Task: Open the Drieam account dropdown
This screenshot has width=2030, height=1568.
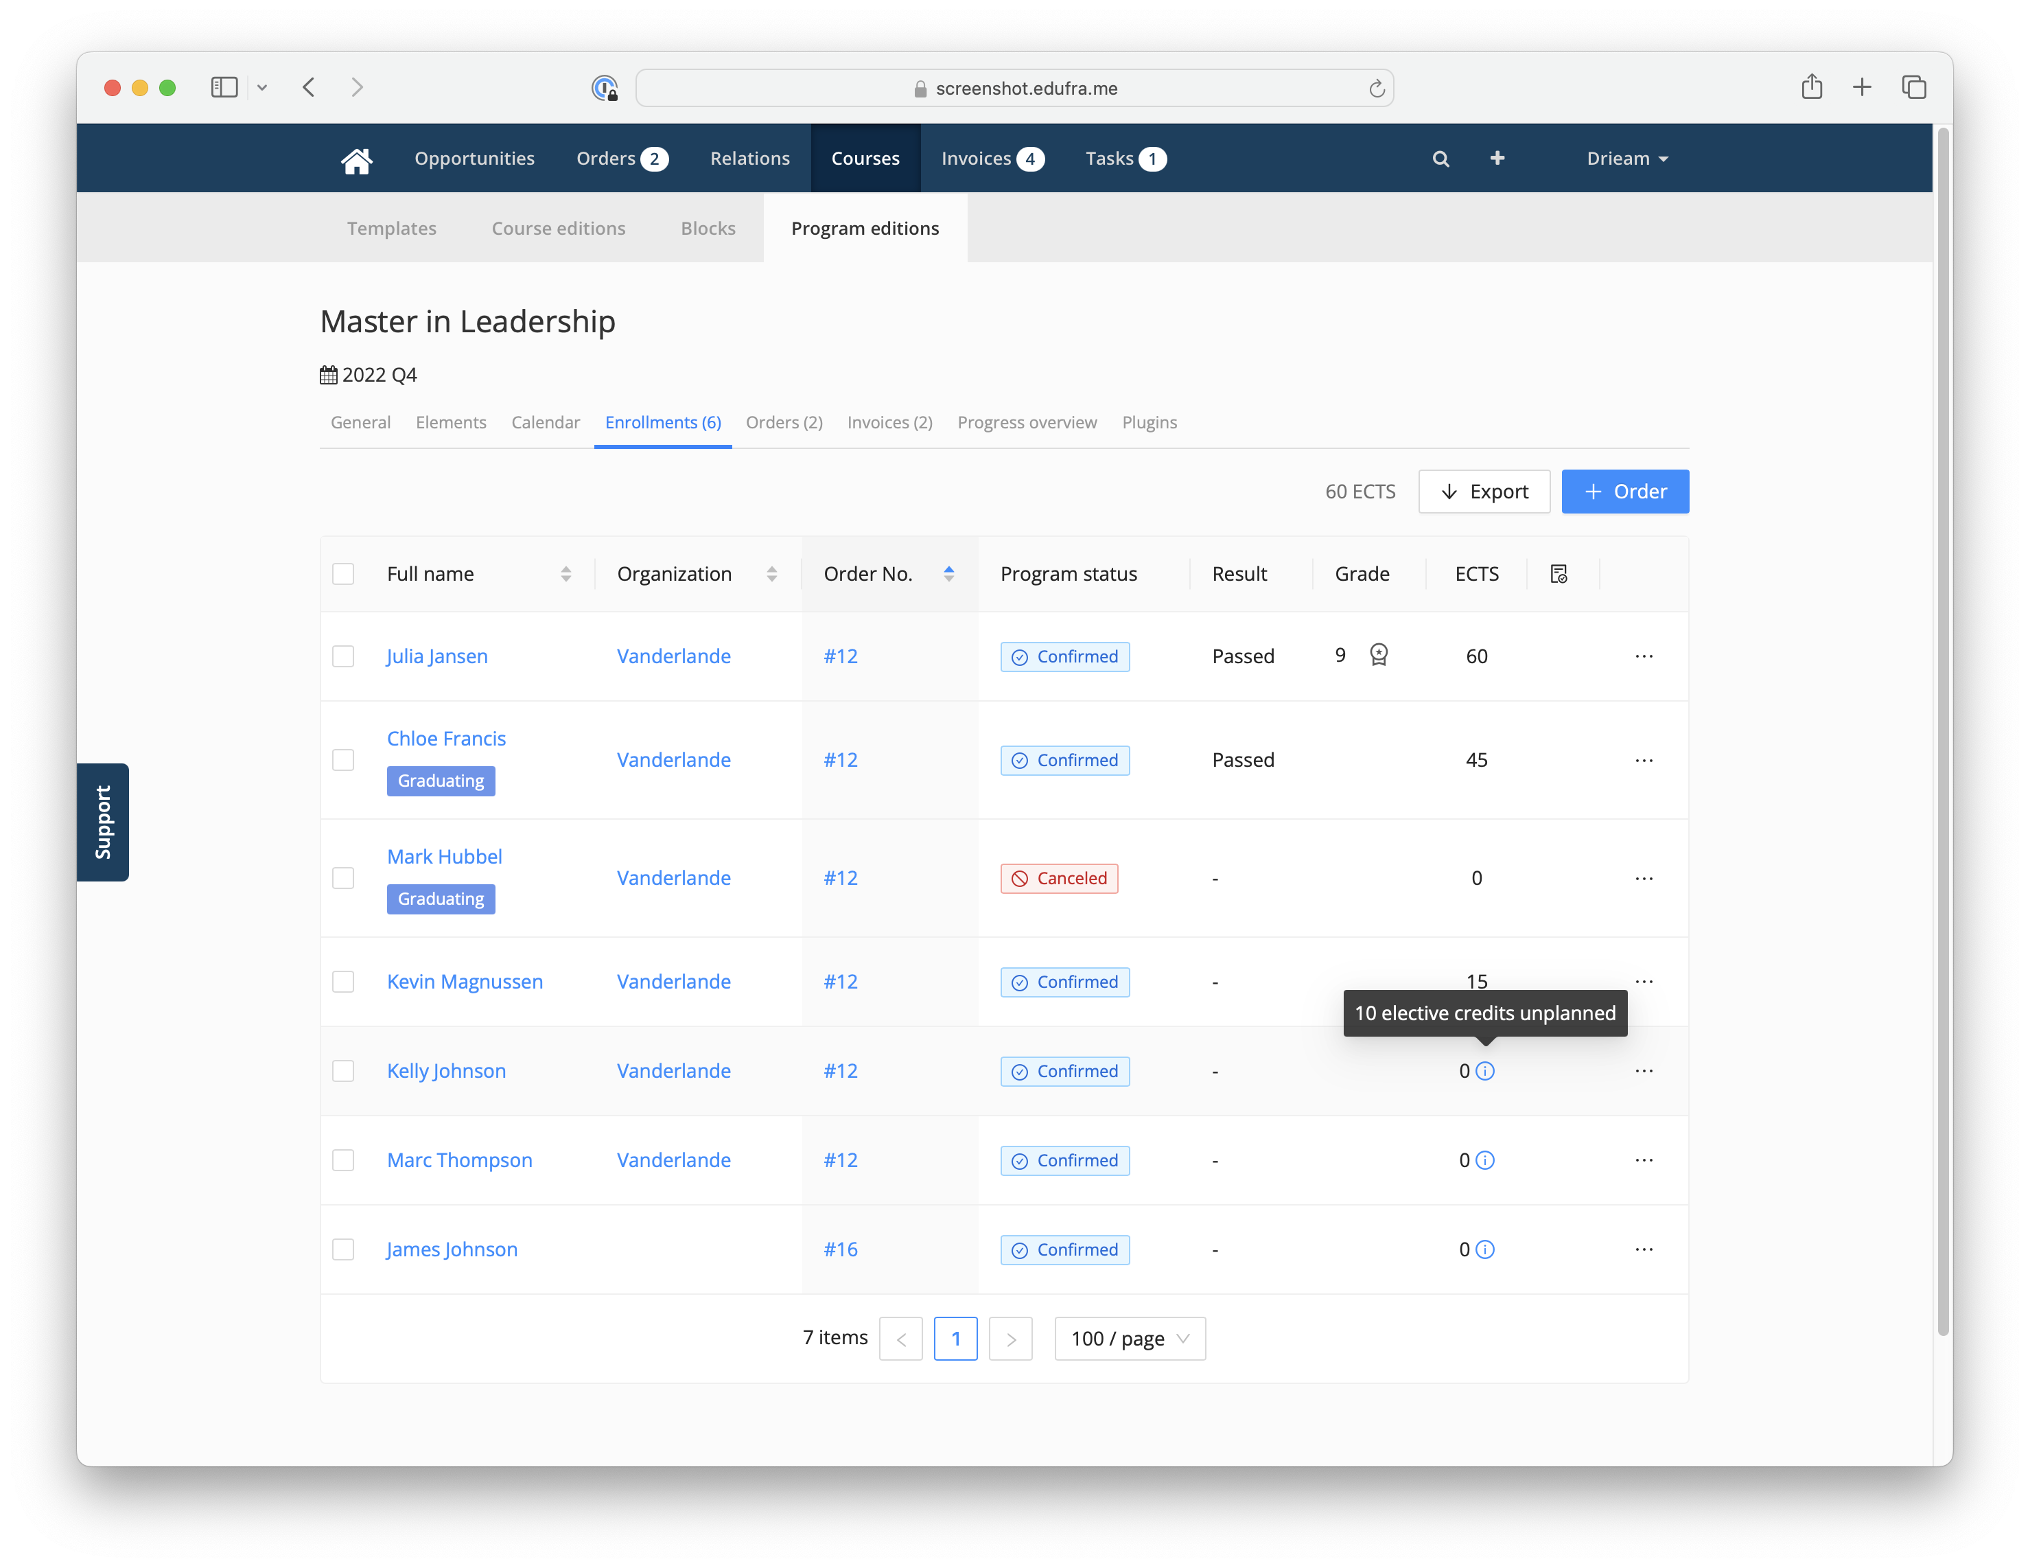Action: pyautogui.click(x=1626, y=159)
